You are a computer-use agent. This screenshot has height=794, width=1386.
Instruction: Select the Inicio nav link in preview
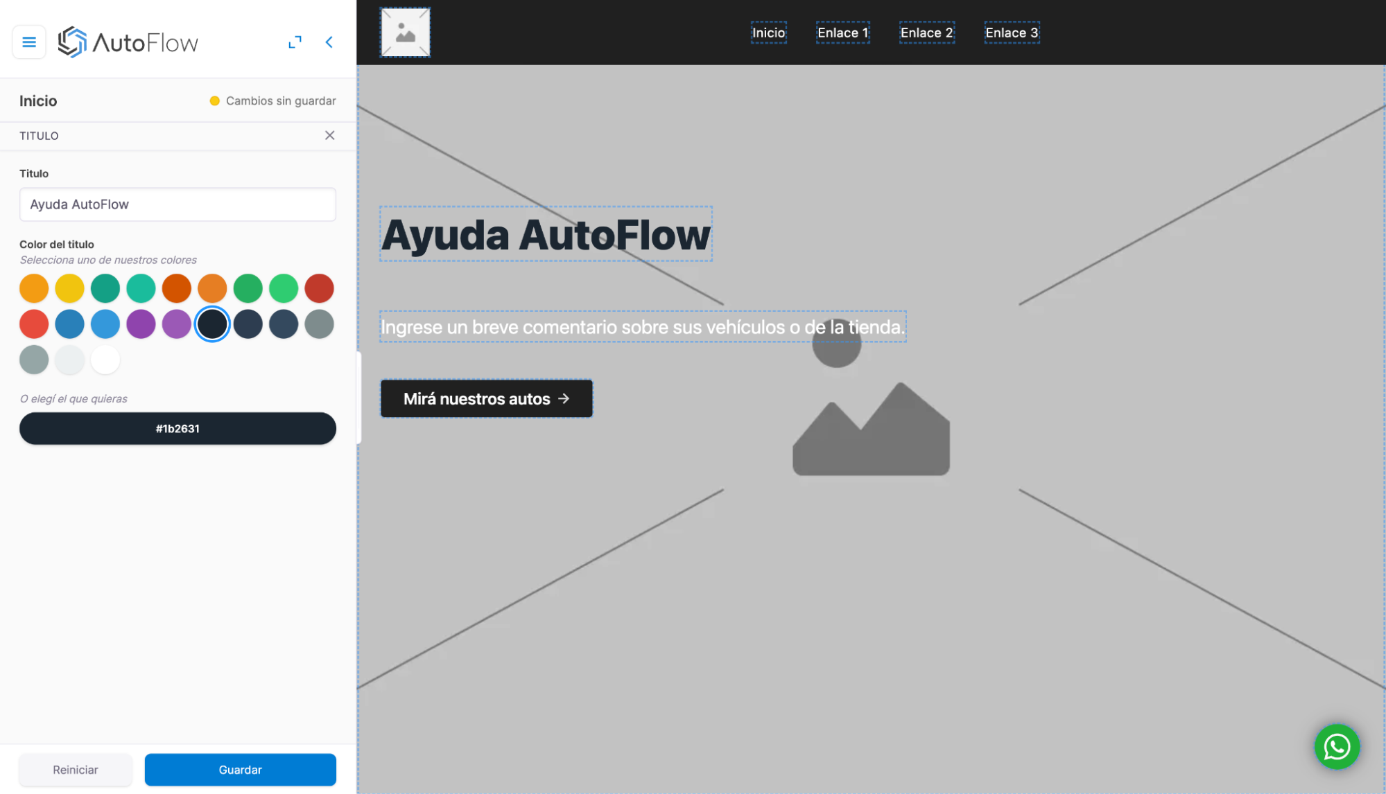click(769, 33)
